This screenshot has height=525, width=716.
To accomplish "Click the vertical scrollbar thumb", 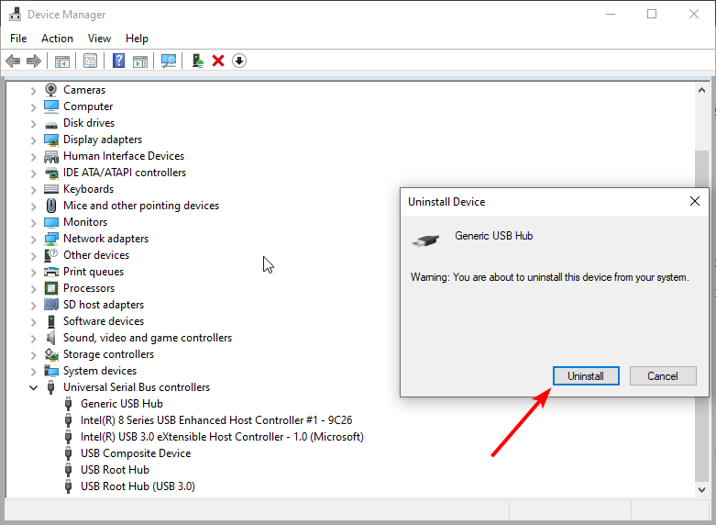I will coord(702,316).
